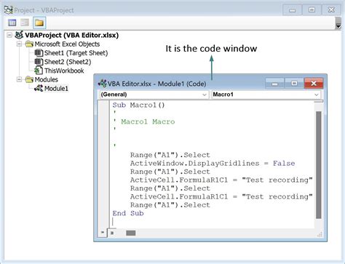Click the code window horizontal scrollbar thumb
This screenshot has height=264, width=345.
(x=131, y=233)
